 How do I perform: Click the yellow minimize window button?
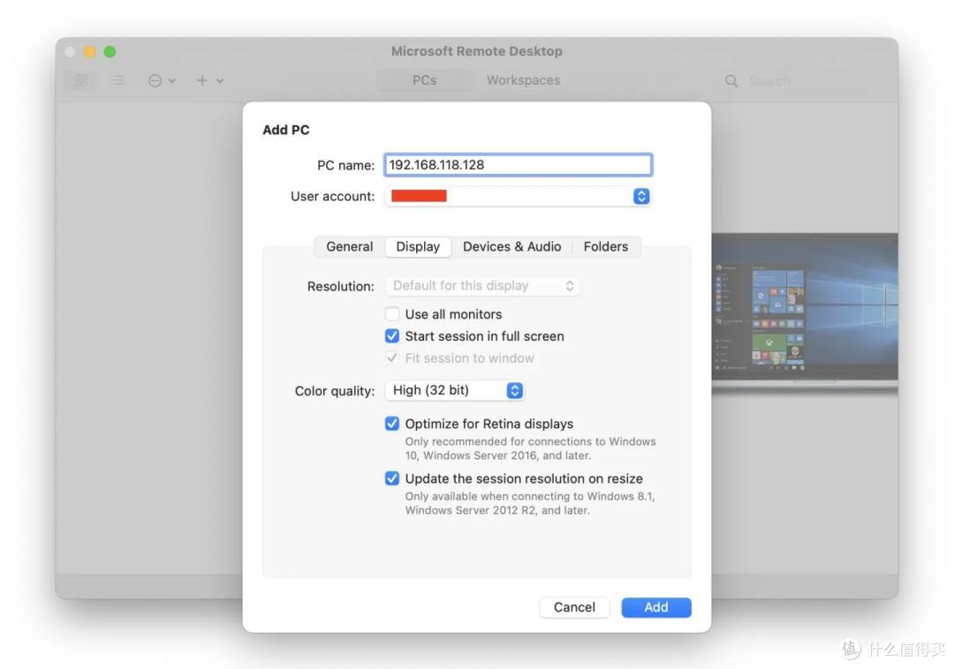[89, 52]
